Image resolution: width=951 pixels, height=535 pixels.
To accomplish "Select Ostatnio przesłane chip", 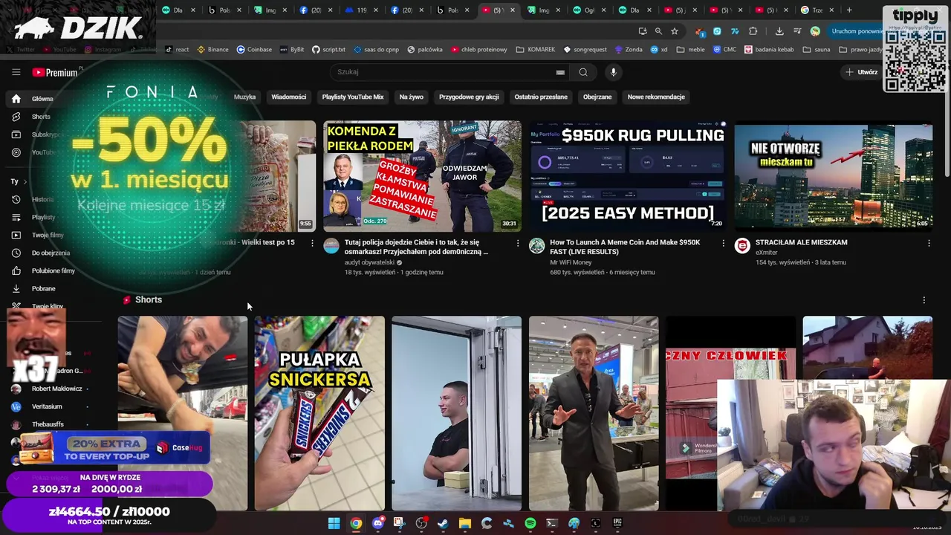I will pyautogui.click(x=541, y=97).
